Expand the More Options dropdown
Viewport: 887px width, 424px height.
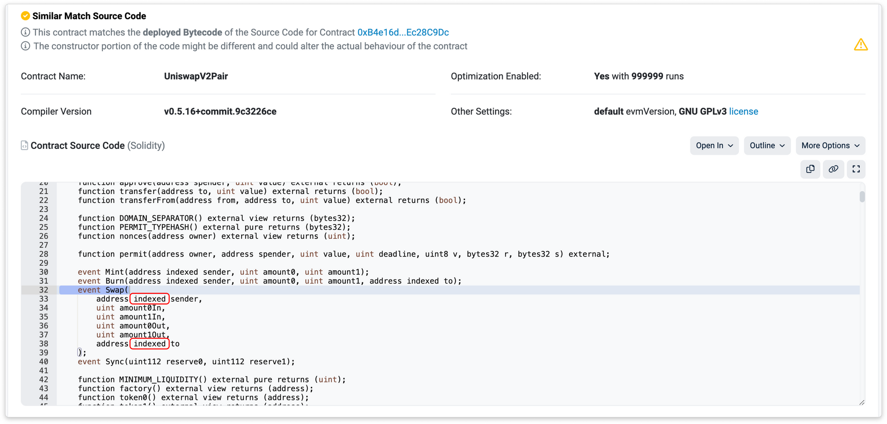830,146
